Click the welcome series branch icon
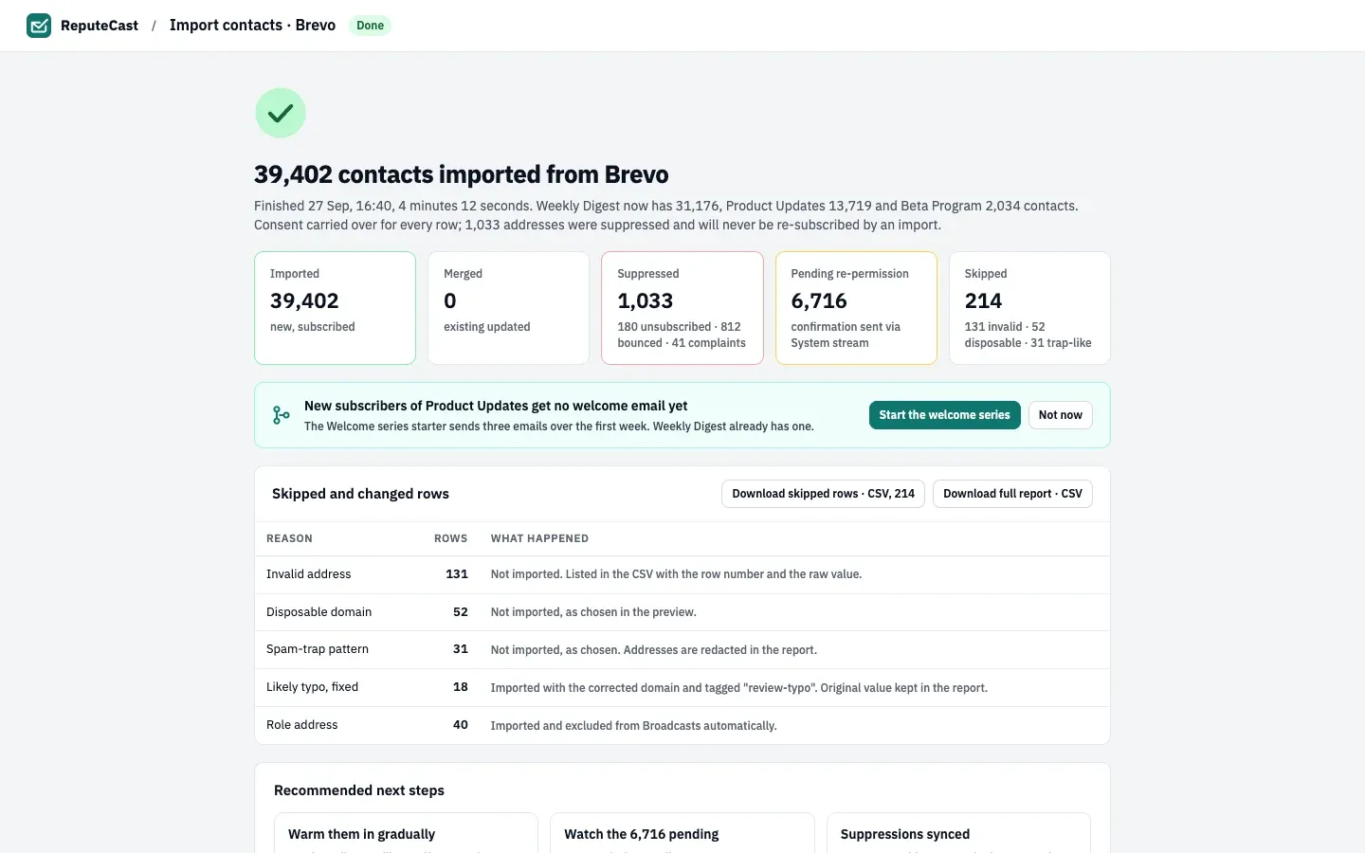The height and width of the screenshot is (853, 1365). [282, 415]
